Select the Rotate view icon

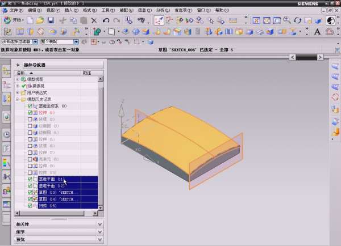pyautogui.click(x=298, y=20)
